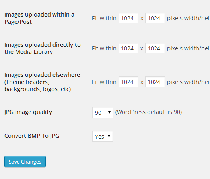
Task: Click the Page/Post height input field
Action: 155,18
